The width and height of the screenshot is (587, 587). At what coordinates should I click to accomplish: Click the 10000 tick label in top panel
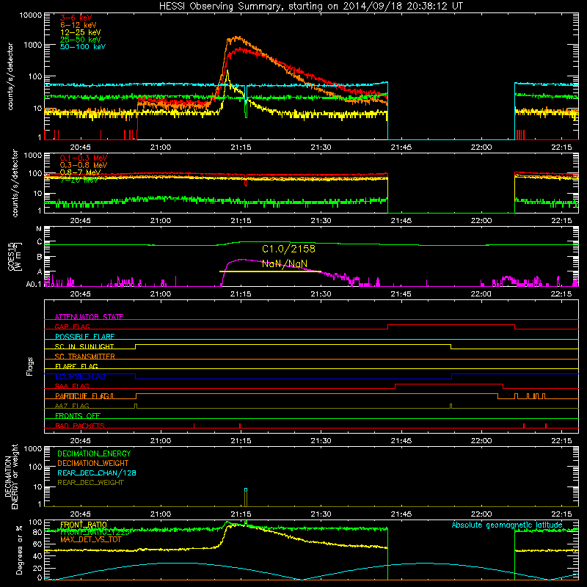pos(31,15)
